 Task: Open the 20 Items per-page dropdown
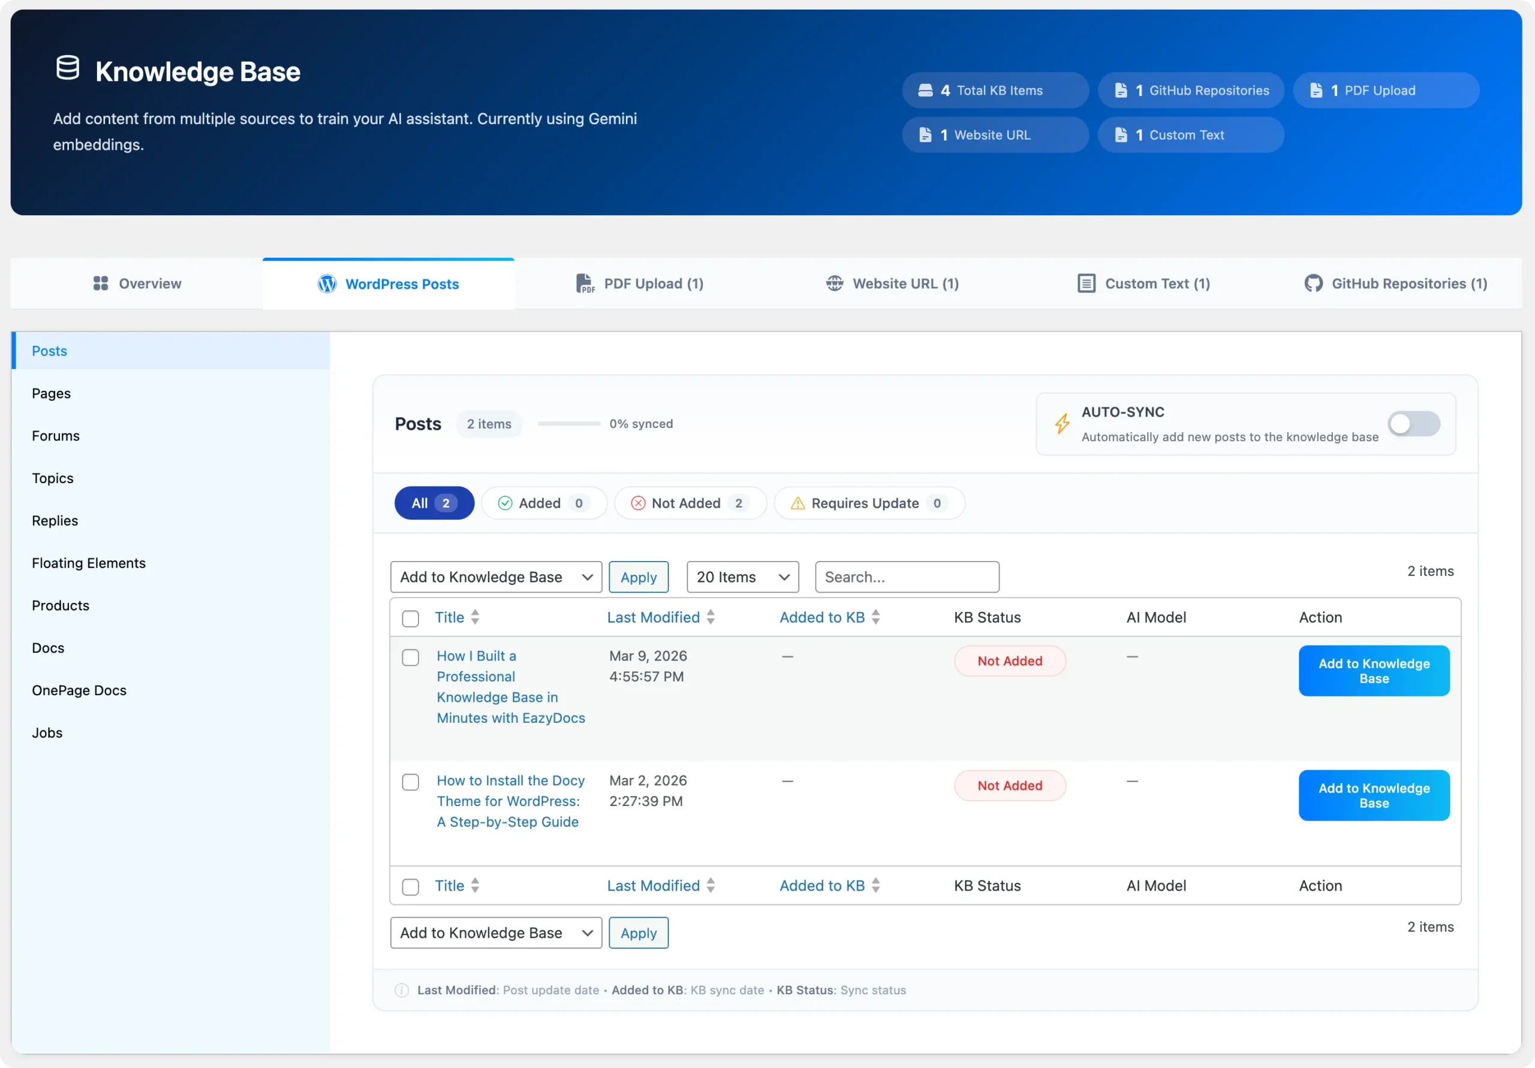pos(742,577)
